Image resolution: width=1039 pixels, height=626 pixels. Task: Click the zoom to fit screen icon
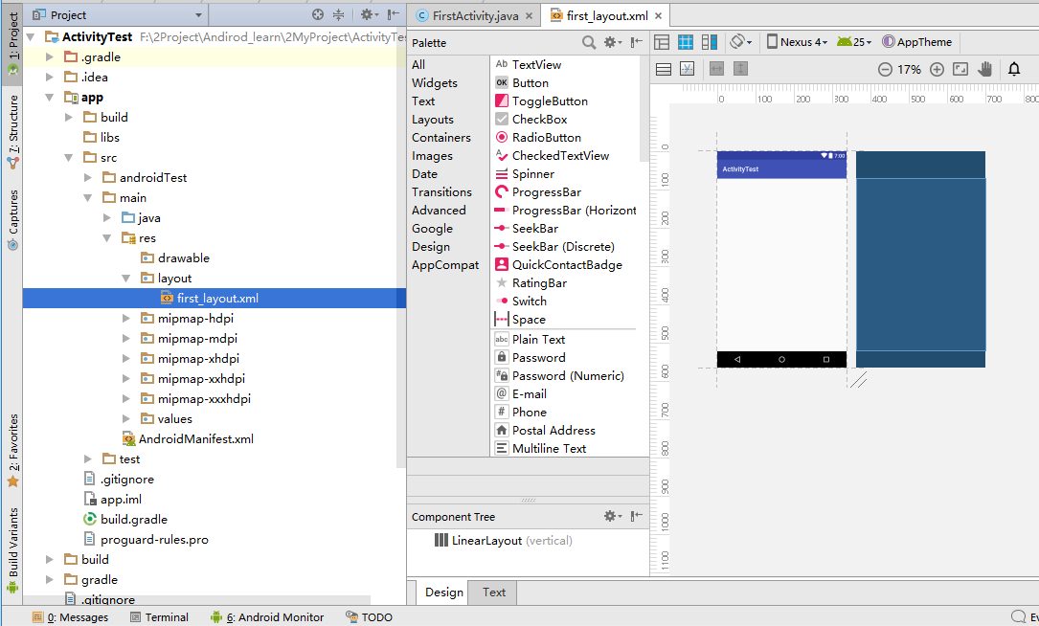(x=960, y=70)
